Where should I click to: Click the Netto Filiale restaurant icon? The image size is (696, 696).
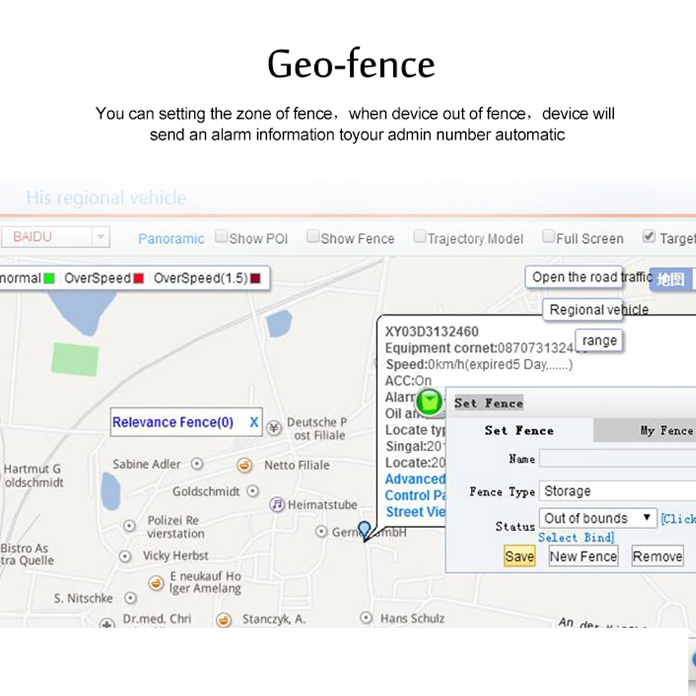(244, 464)
